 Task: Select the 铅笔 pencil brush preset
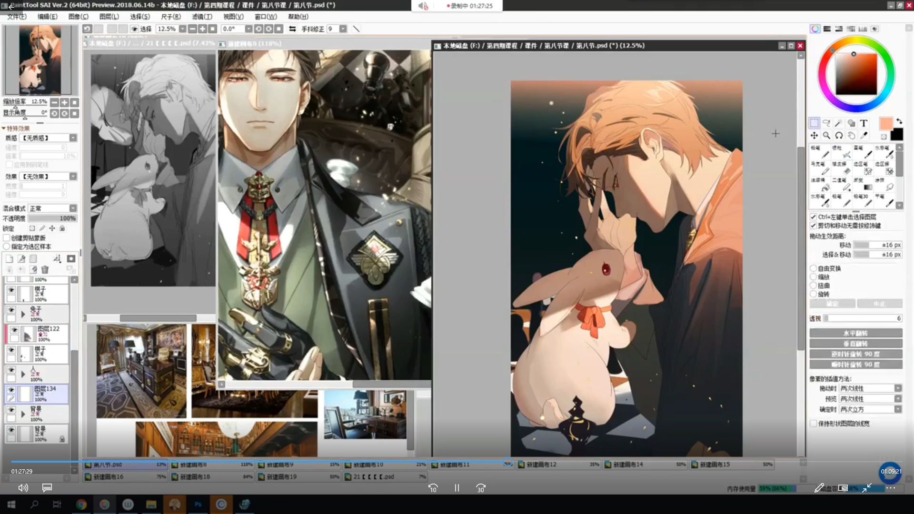pos(820,152)
